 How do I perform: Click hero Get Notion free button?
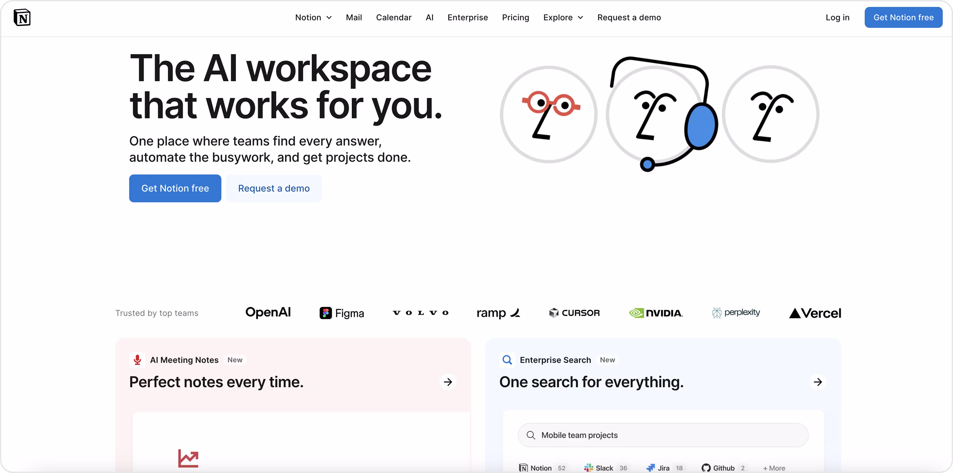[175, 188]
